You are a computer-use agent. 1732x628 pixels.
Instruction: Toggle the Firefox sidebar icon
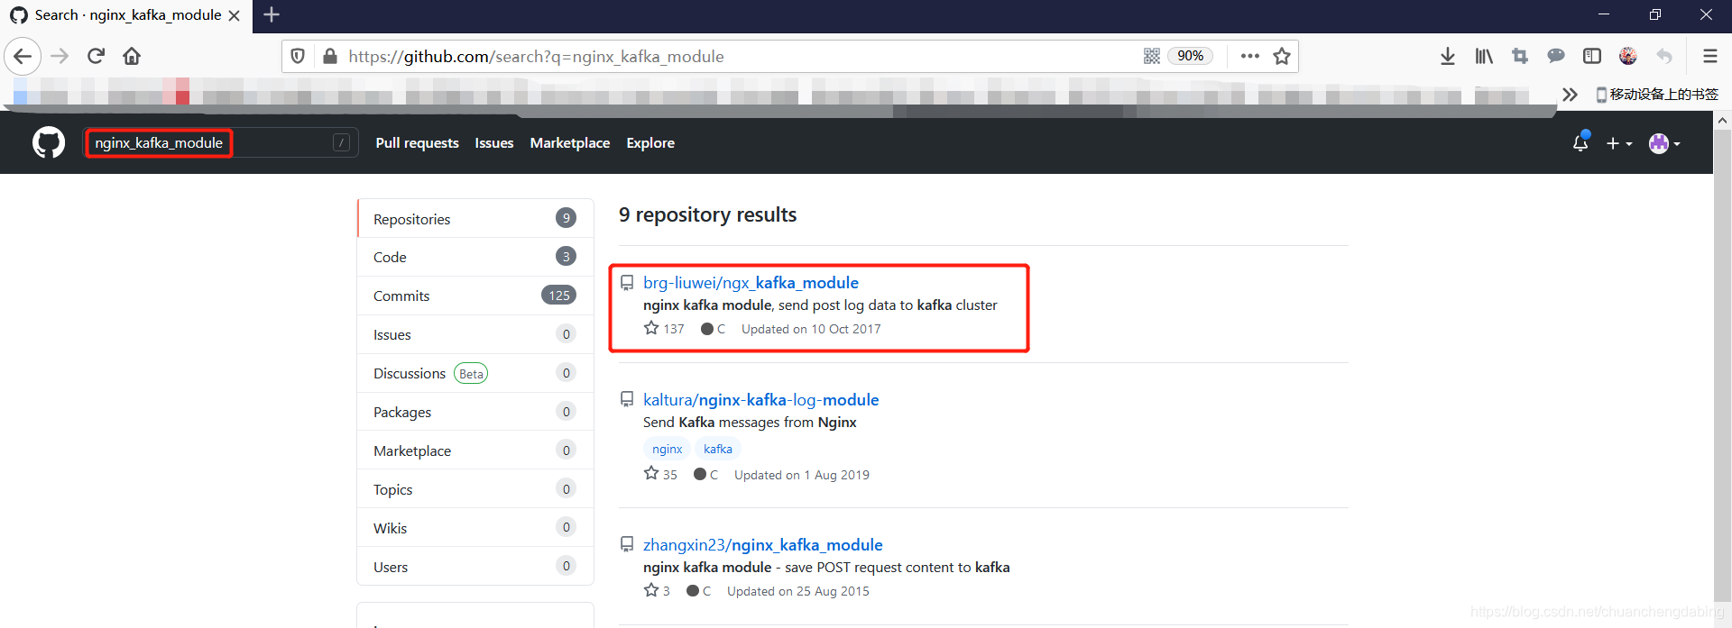click(1592, 56)
